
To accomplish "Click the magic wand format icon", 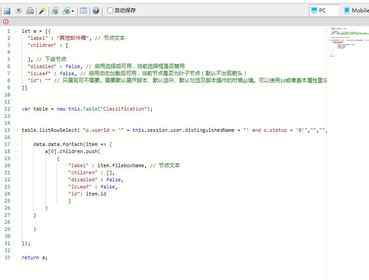I will coord(42,11).
